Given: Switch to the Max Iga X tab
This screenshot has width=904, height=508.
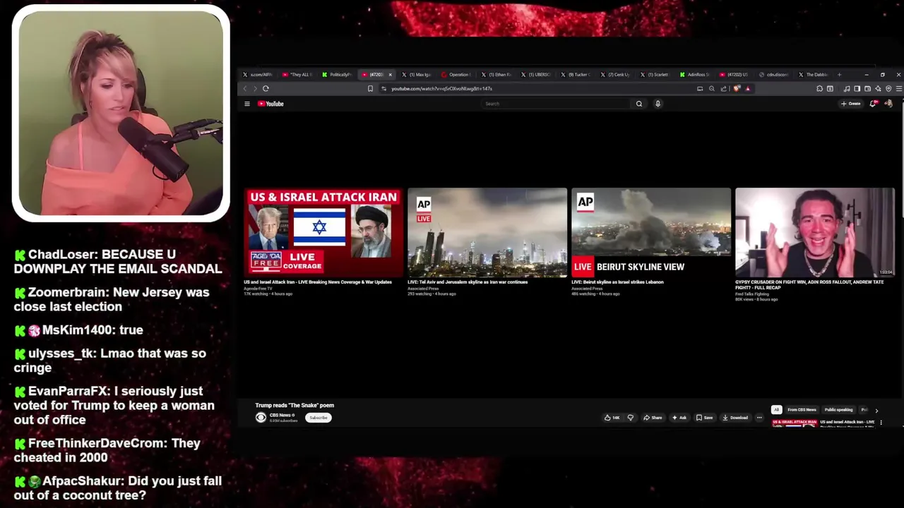Looking at the screenshot, I should (416, 74).
